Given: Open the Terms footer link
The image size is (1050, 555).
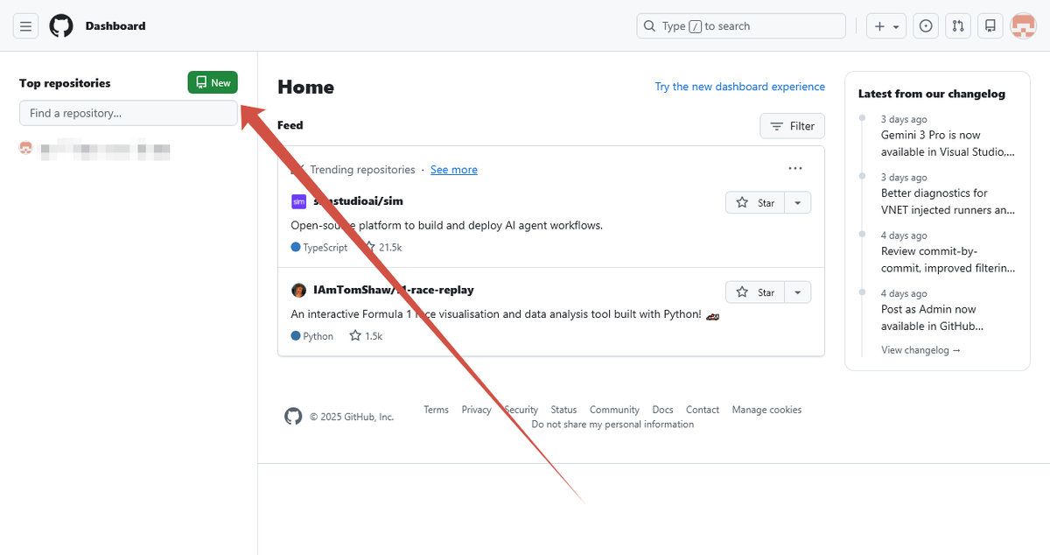Looking at the screenshot, I should 436,410.
